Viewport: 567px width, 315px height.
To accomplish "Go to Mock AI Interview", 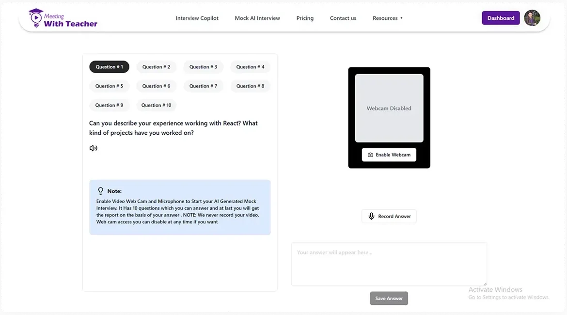I will [257, 18].
